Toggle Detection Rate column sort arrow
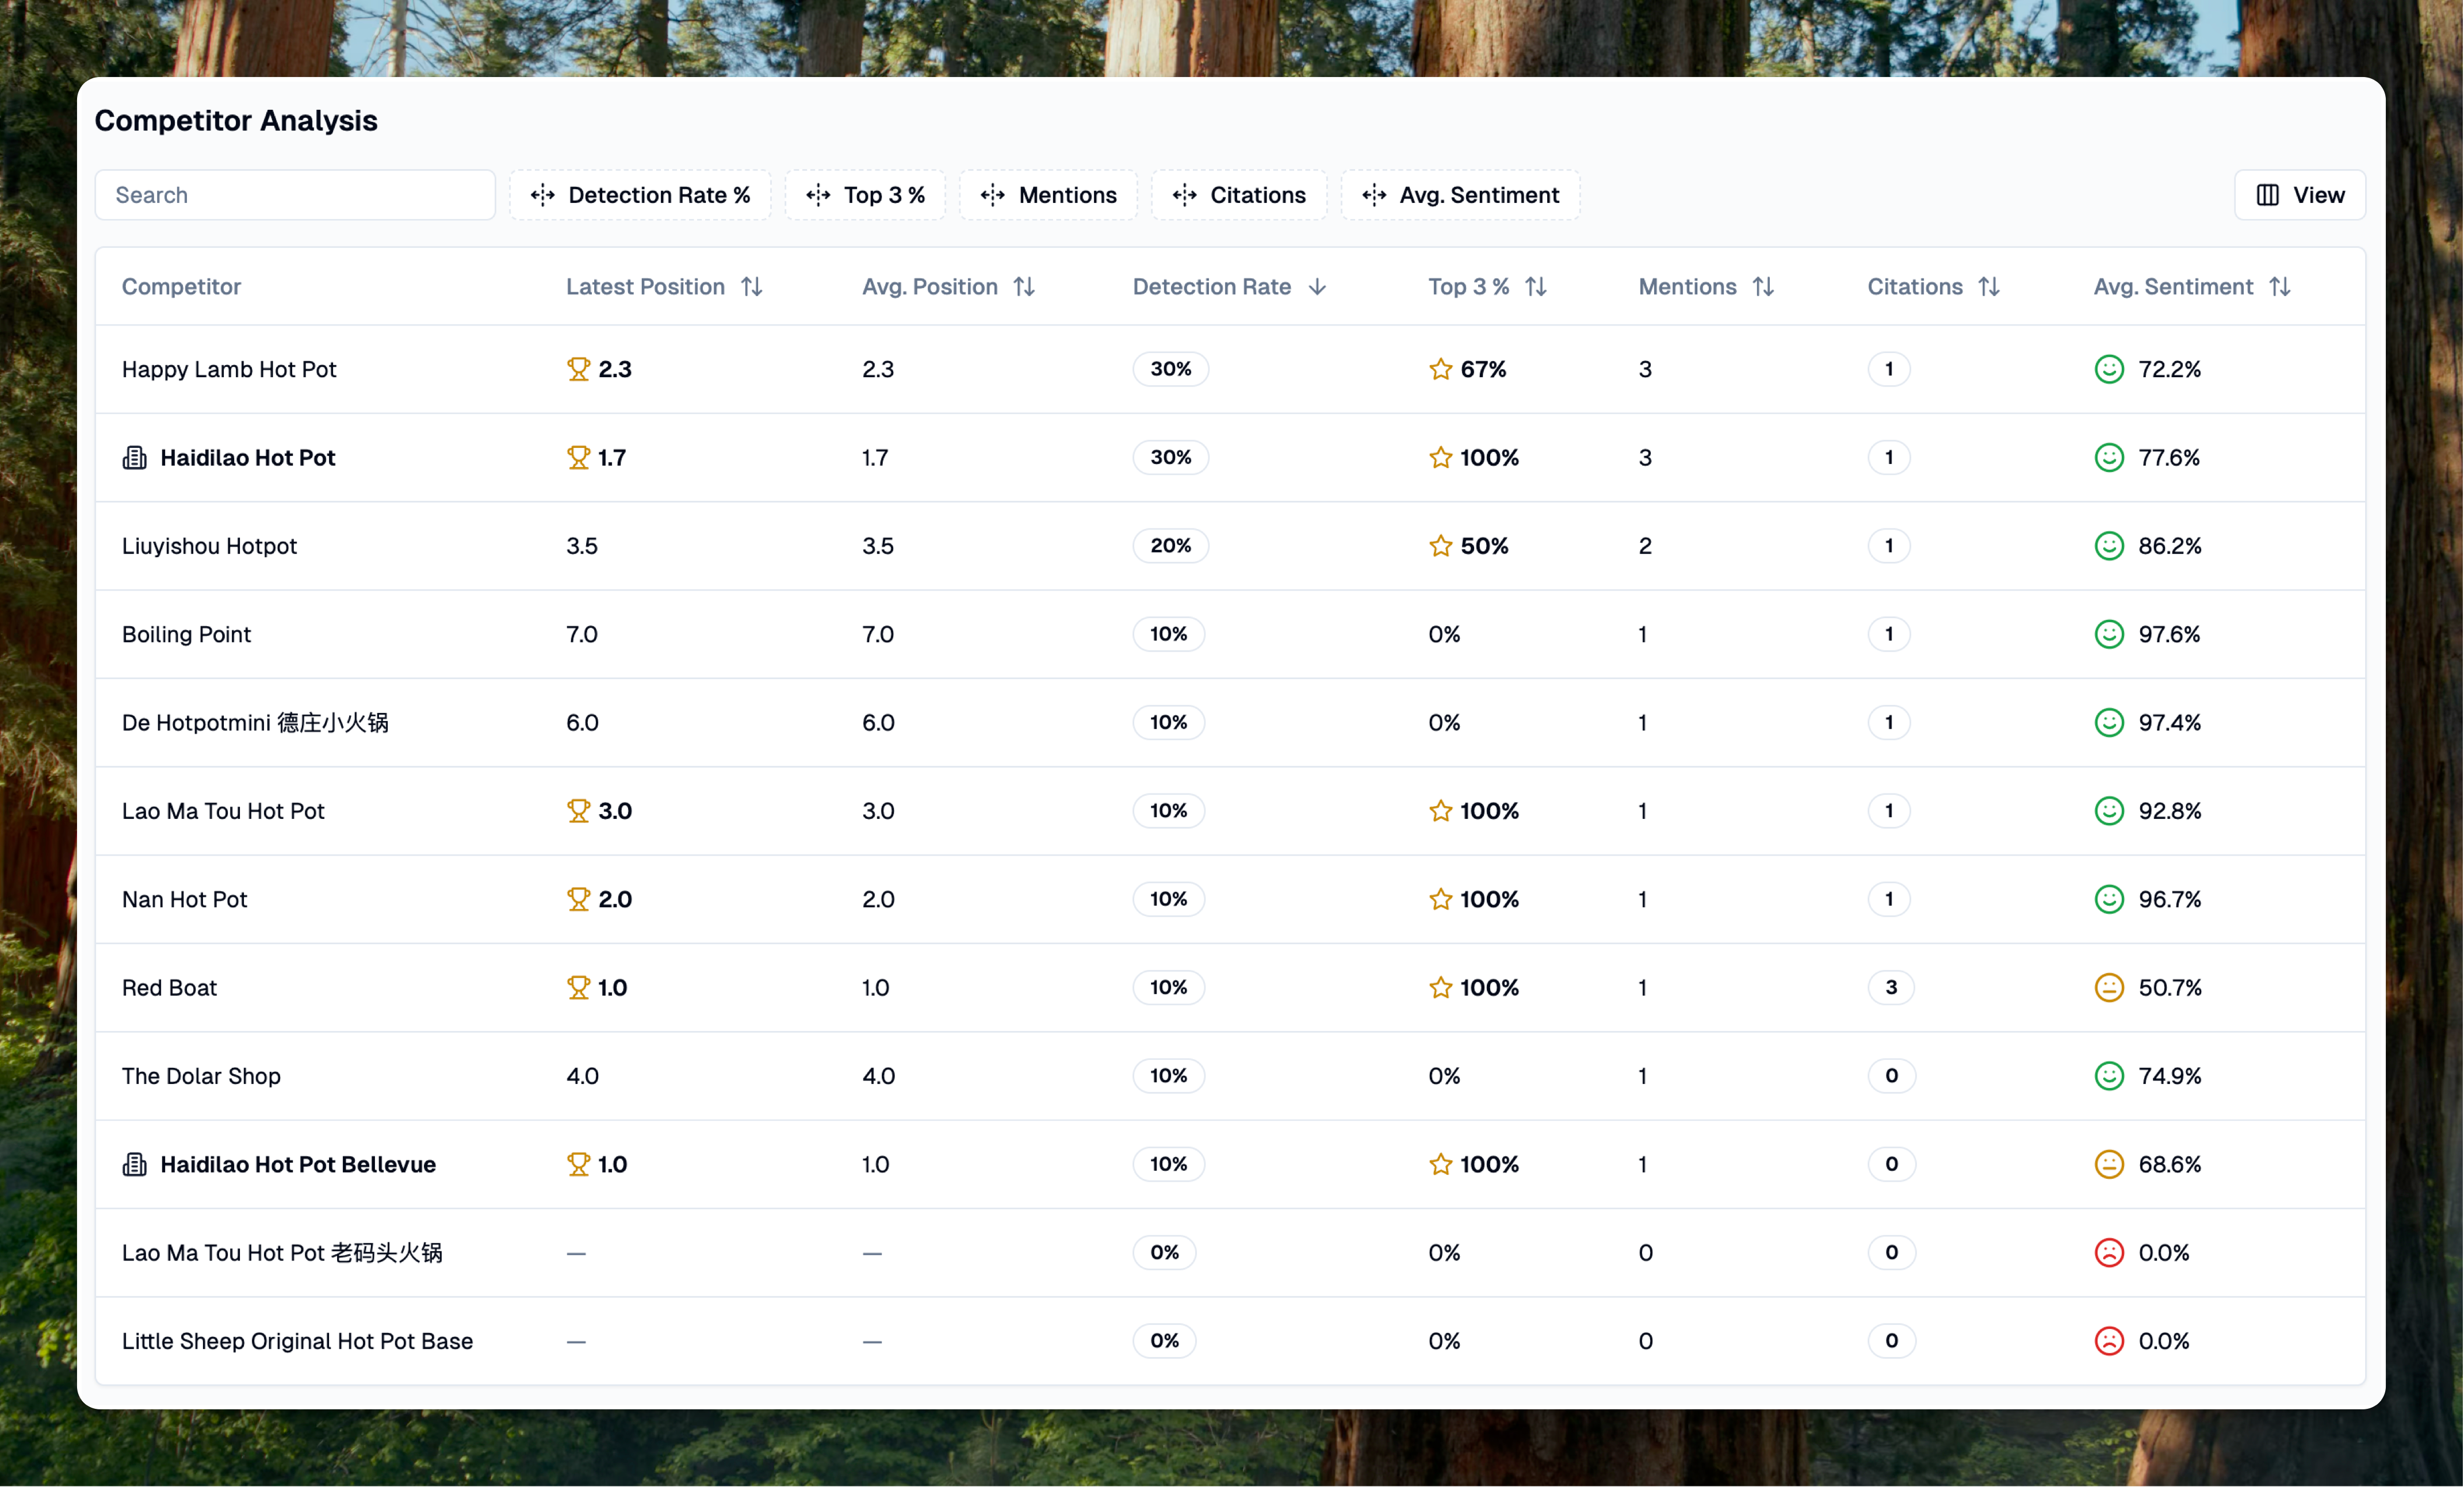Image resolution: width=2464 pixels, height=1487 pixels. [1317, 287]
